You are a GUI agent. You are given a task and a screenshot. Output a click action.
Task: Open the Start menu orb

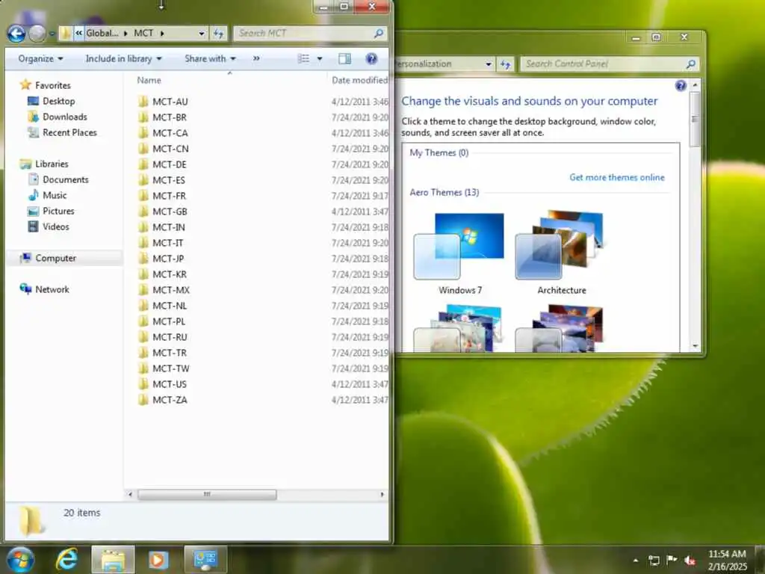[x=20, y=559]
